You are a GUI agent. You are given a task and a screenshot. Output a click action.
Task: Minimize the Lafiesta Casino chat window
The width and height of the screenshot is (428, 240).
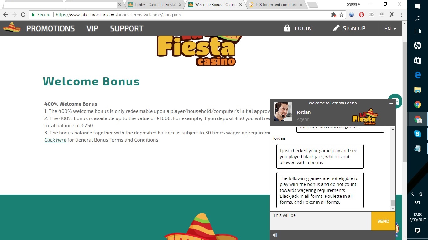coord(391,104)
